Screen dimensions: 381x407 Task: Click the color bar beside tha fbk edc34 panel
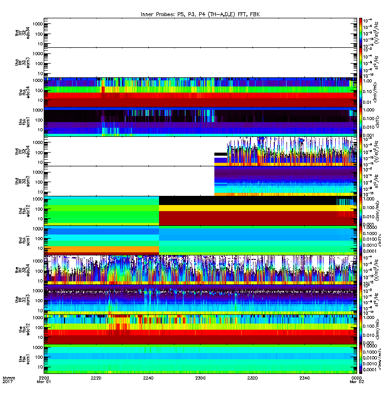[361, 92]
